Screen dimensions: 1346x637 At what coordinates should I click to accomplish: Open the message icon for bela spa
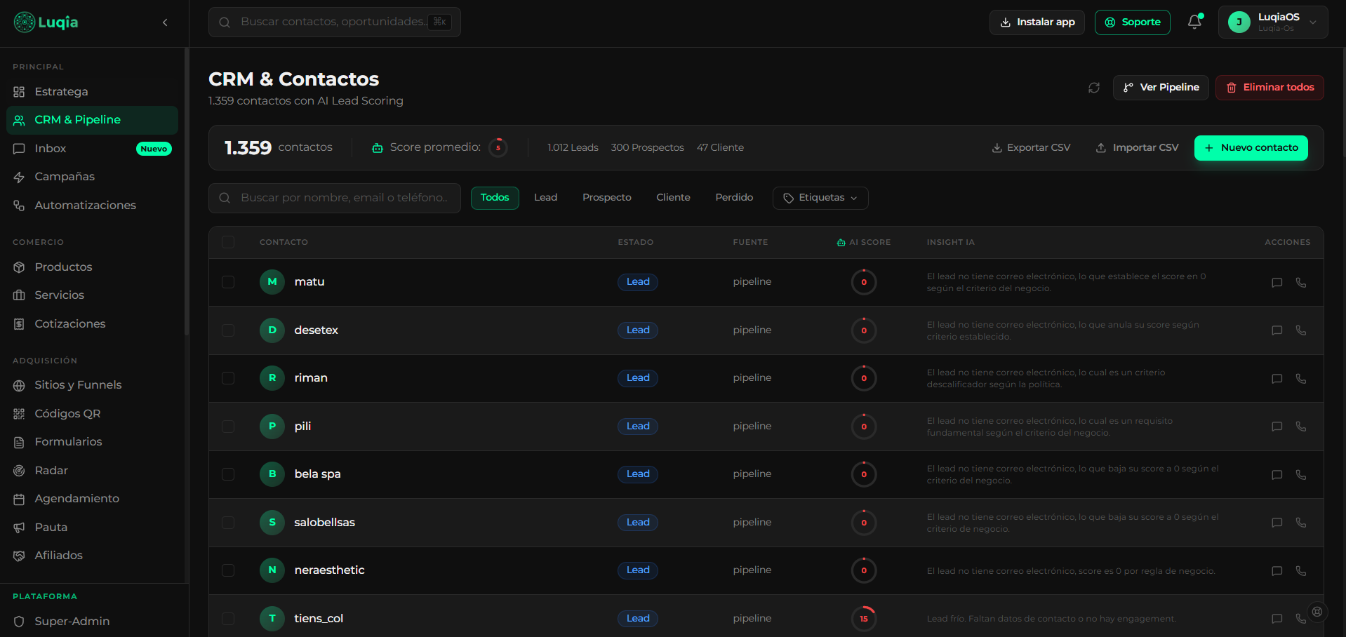coord(1277,475)
